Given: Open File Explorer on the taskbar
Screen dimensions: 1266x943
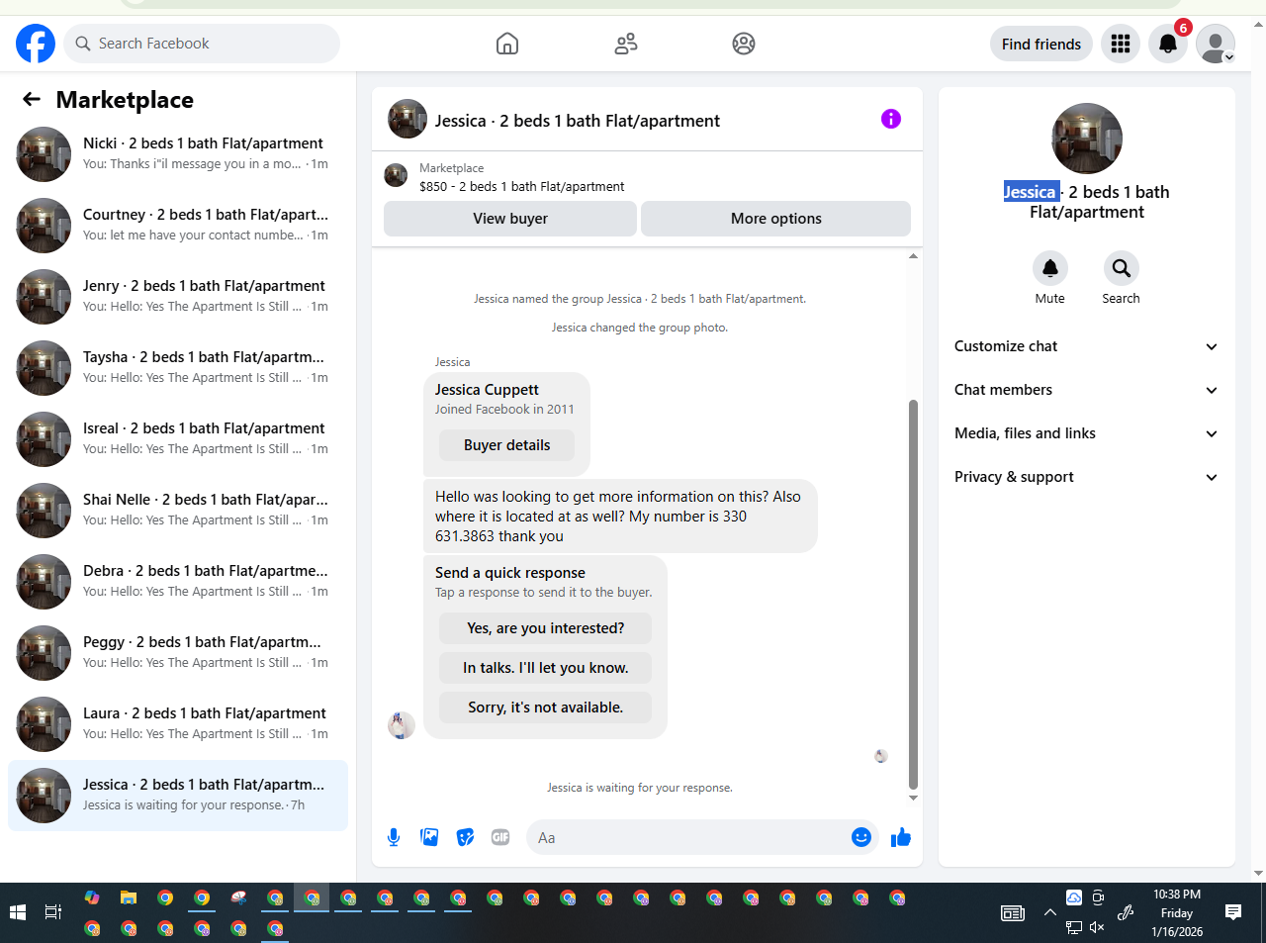Looking at the screenshot, I should 129,898.
